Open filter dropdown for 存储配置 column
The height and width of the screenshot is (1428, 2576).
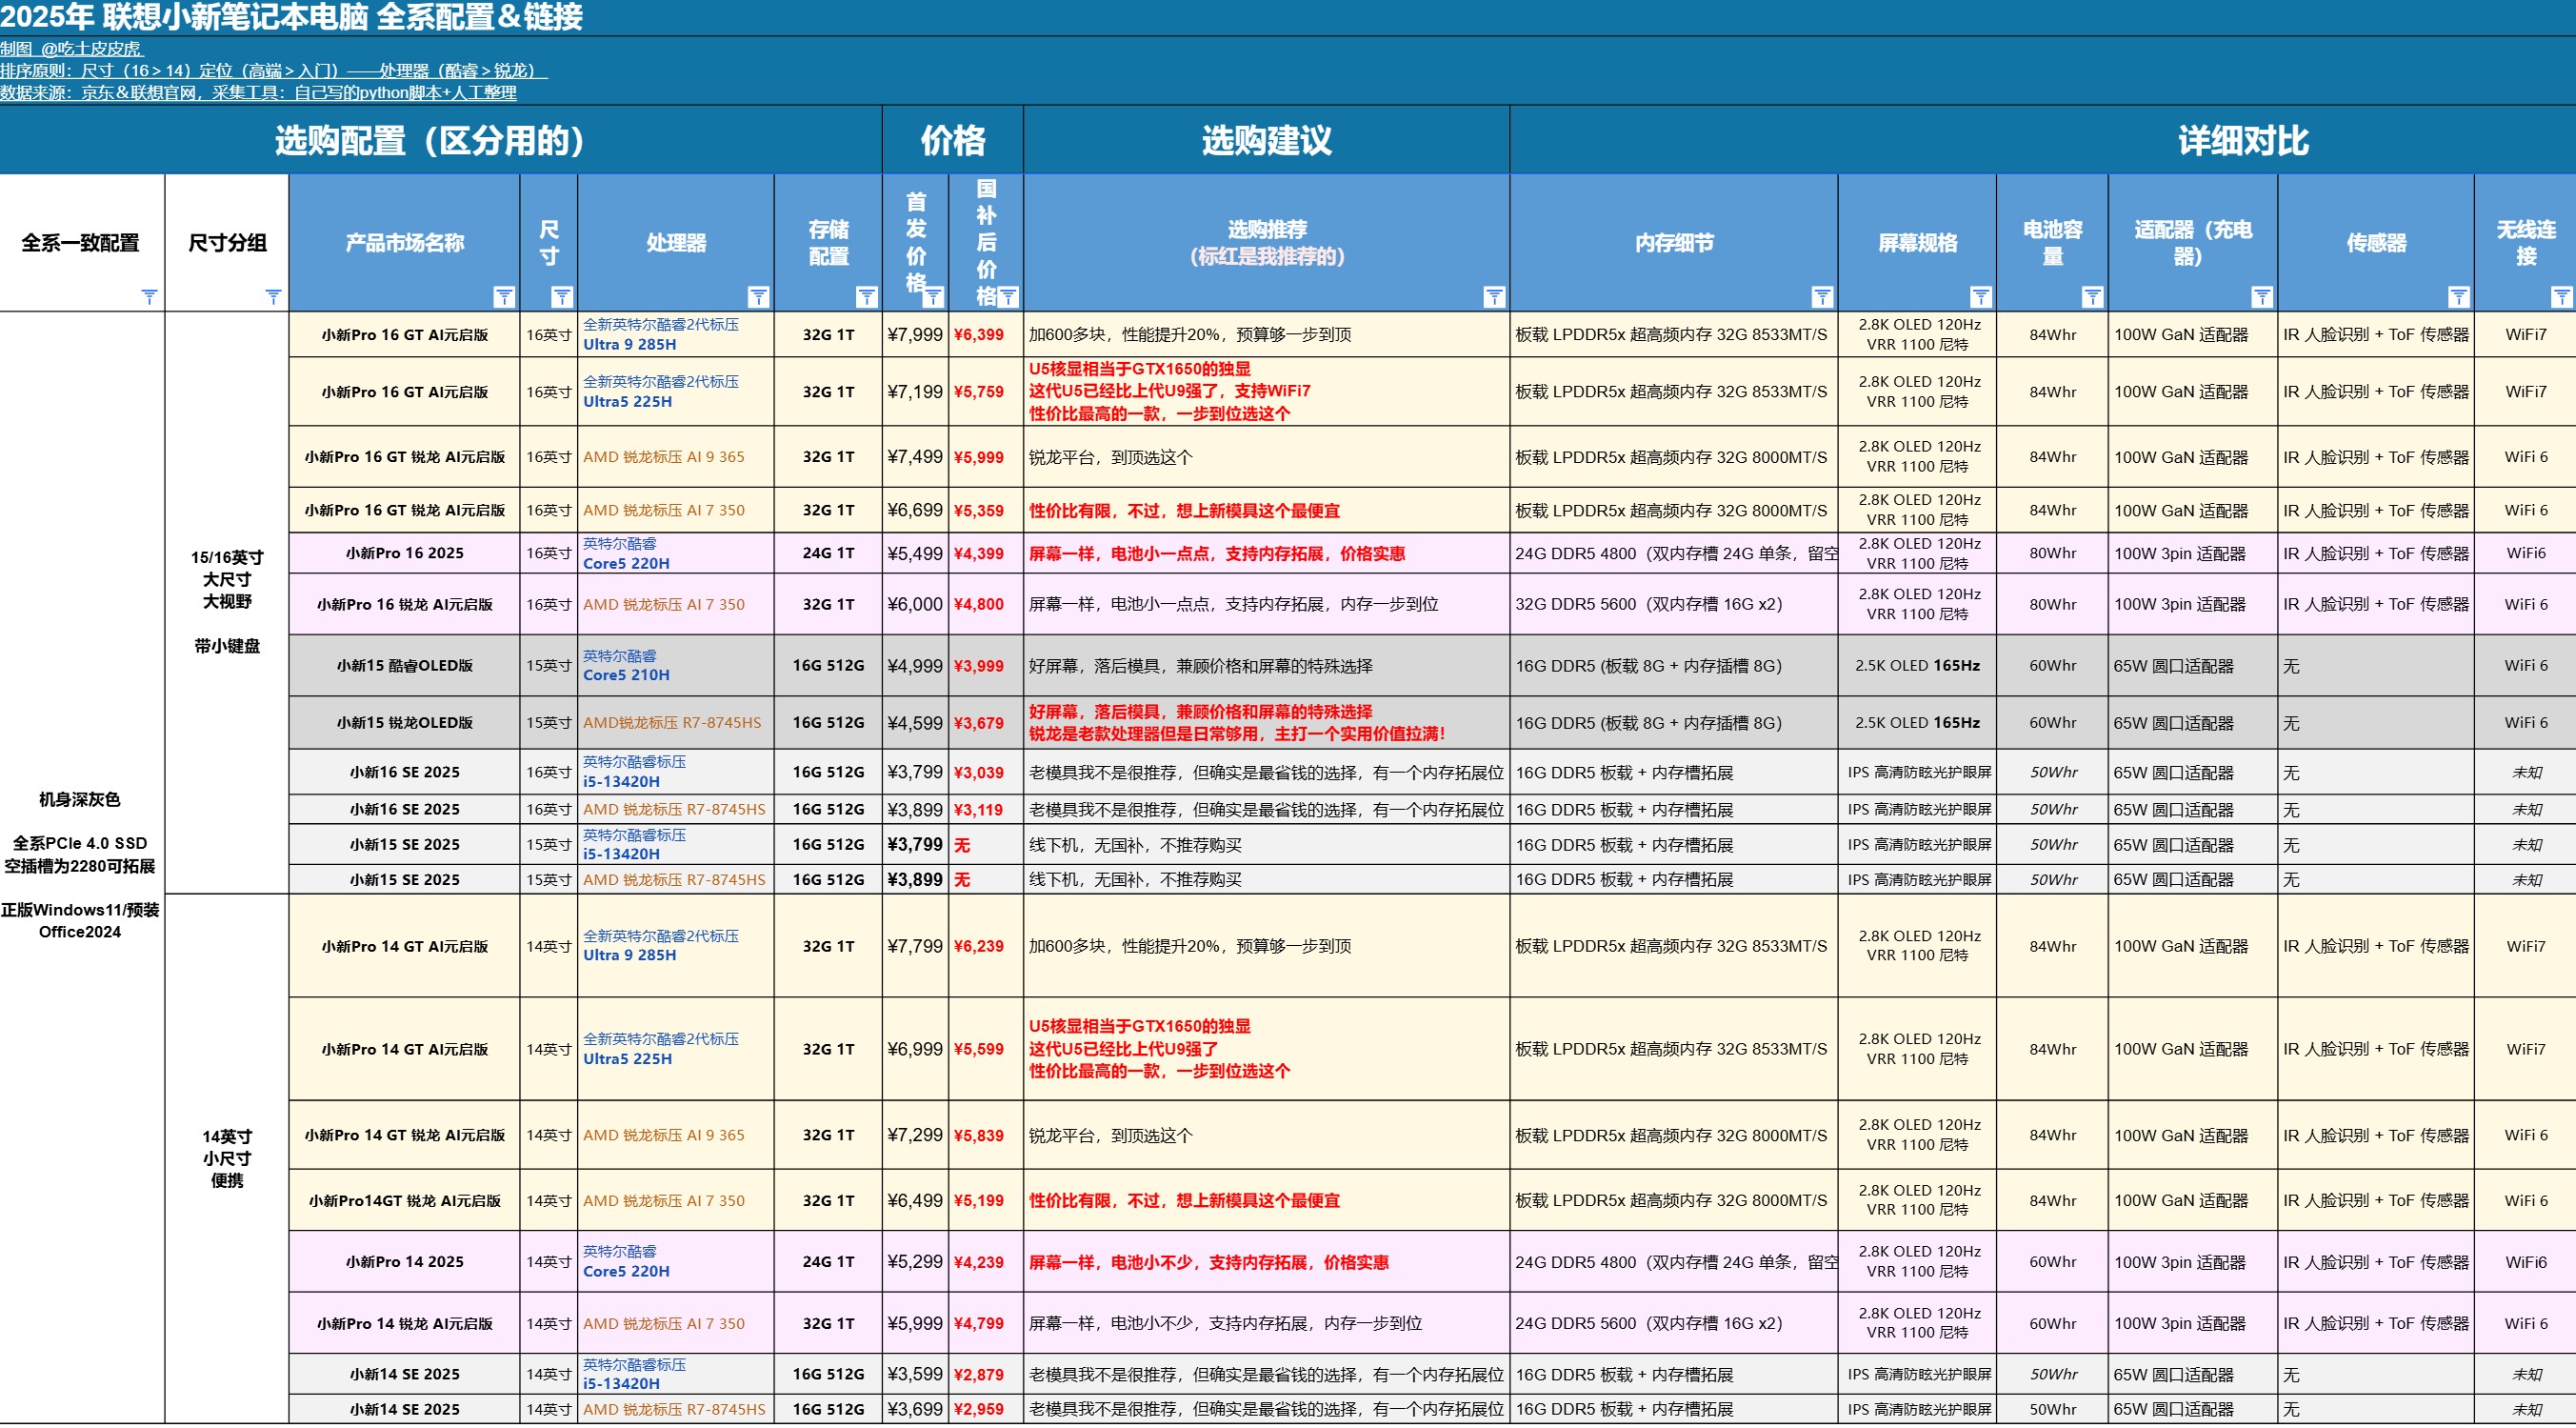click(867, 297)
